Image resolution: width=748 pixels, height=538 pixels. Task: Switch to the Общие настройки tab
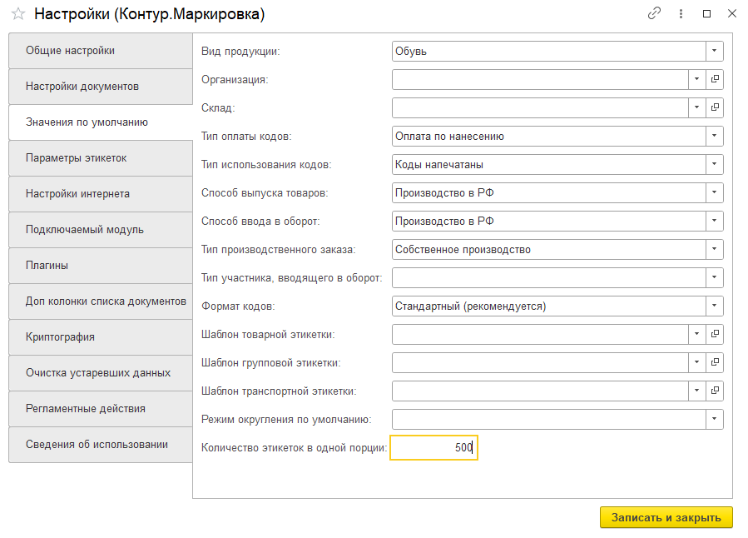101,51
